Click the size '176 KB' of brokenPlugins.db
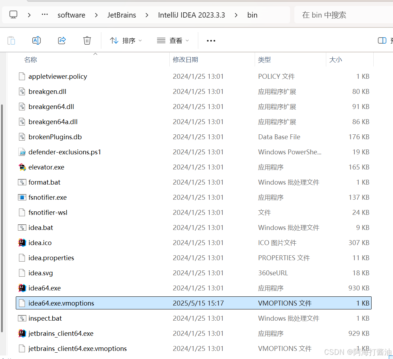 pyautogui.click(x=359, y=137)
